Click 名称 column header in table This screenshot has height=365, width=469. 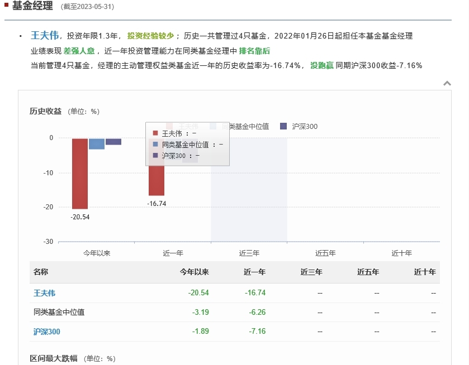coord(41,272)
